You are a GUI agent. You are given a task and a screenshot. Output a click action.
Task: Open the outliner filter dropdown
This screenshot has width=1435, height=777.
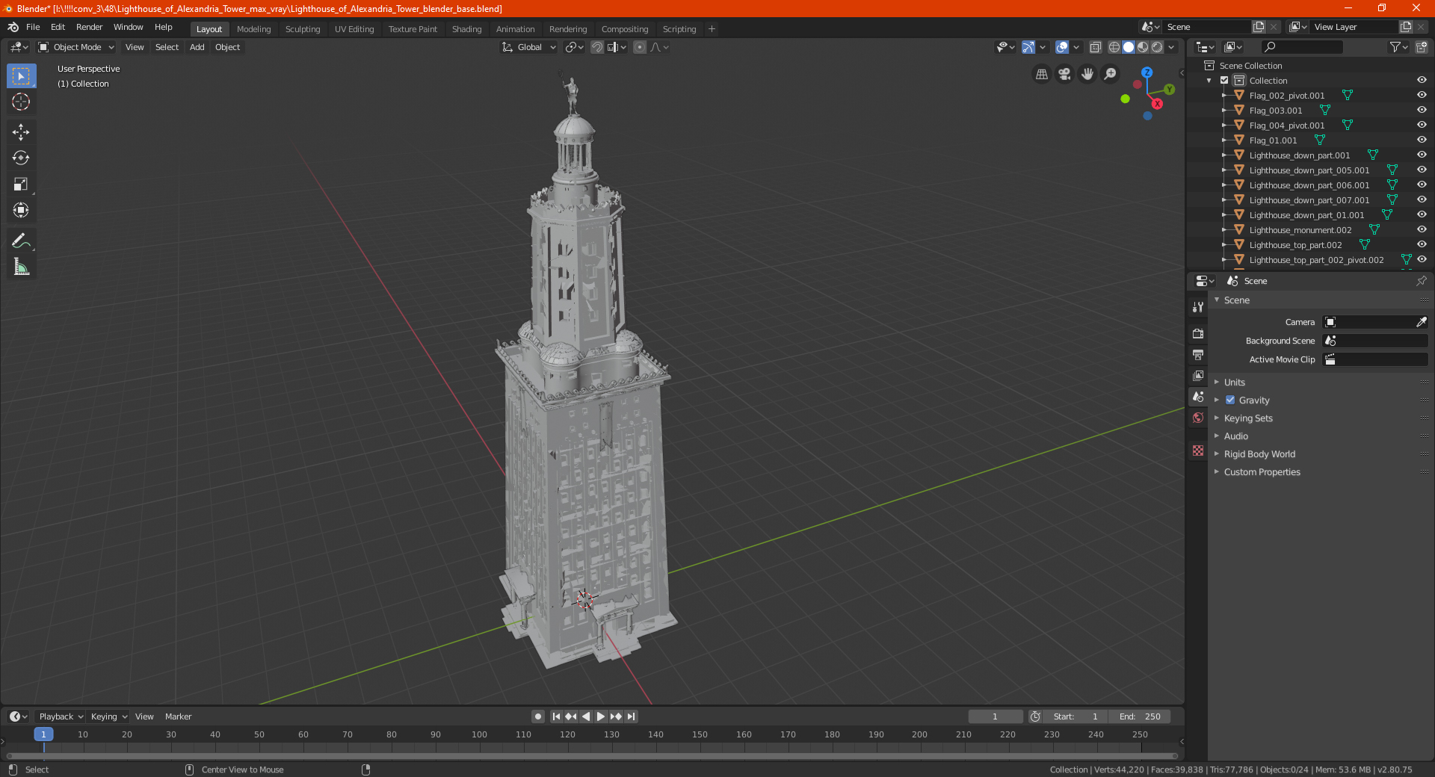(x=1398, y=47)
